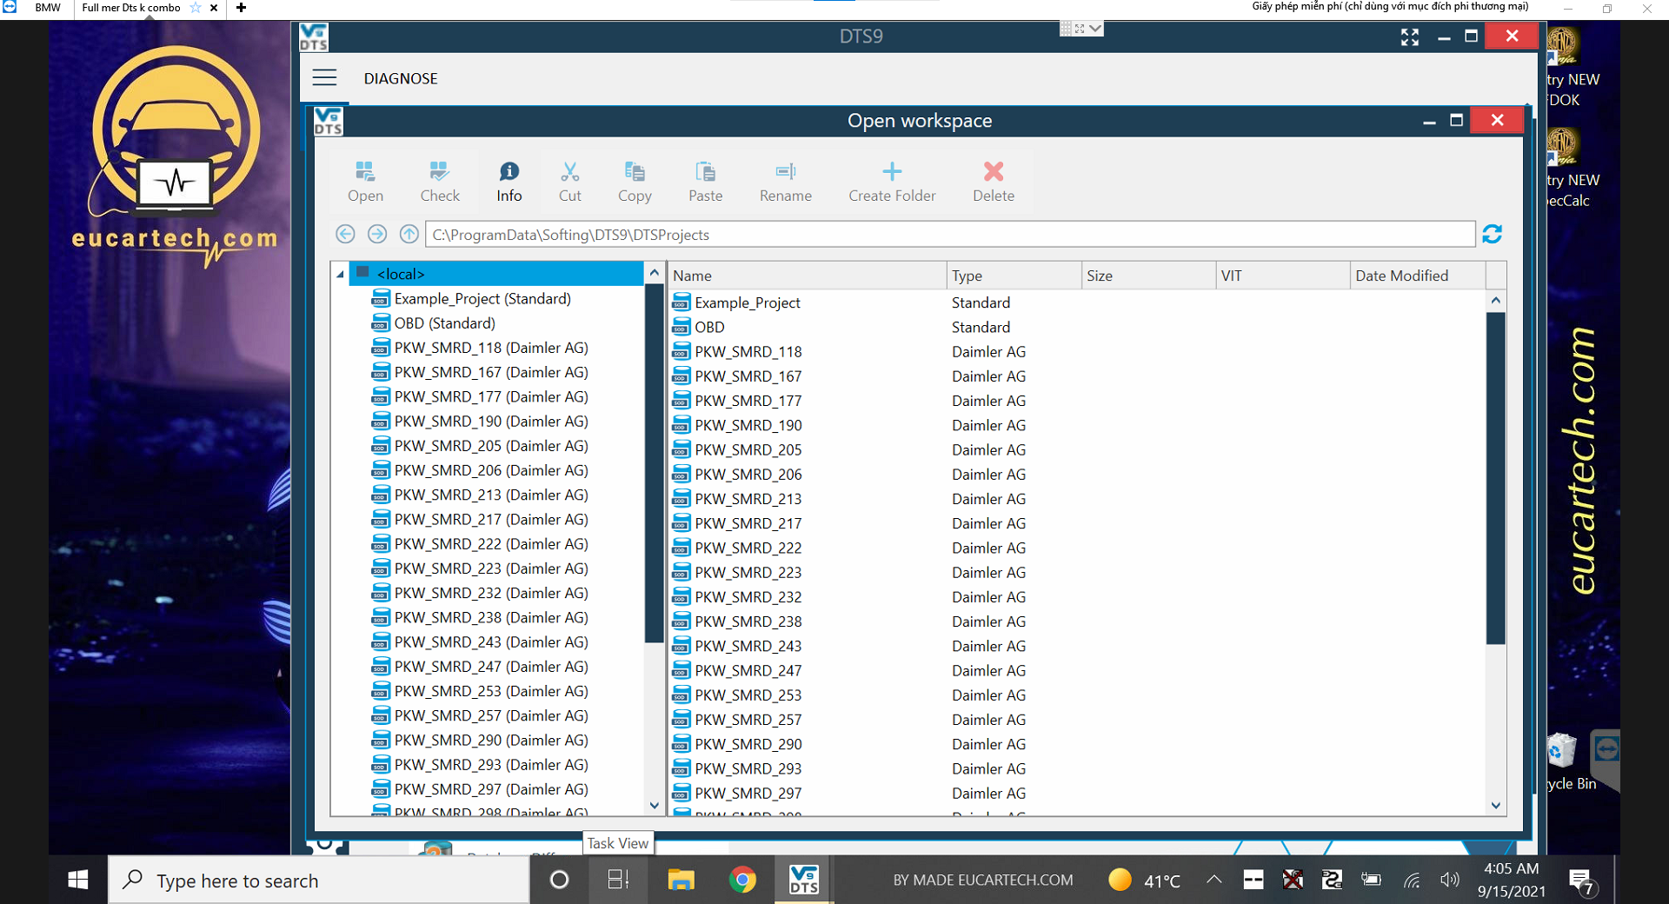The height and width of the screenshot is (904, 1669).
Task: Select PKW_SMRD_238 in the file list
Action: pyautogui.click(x=748, y=621)
